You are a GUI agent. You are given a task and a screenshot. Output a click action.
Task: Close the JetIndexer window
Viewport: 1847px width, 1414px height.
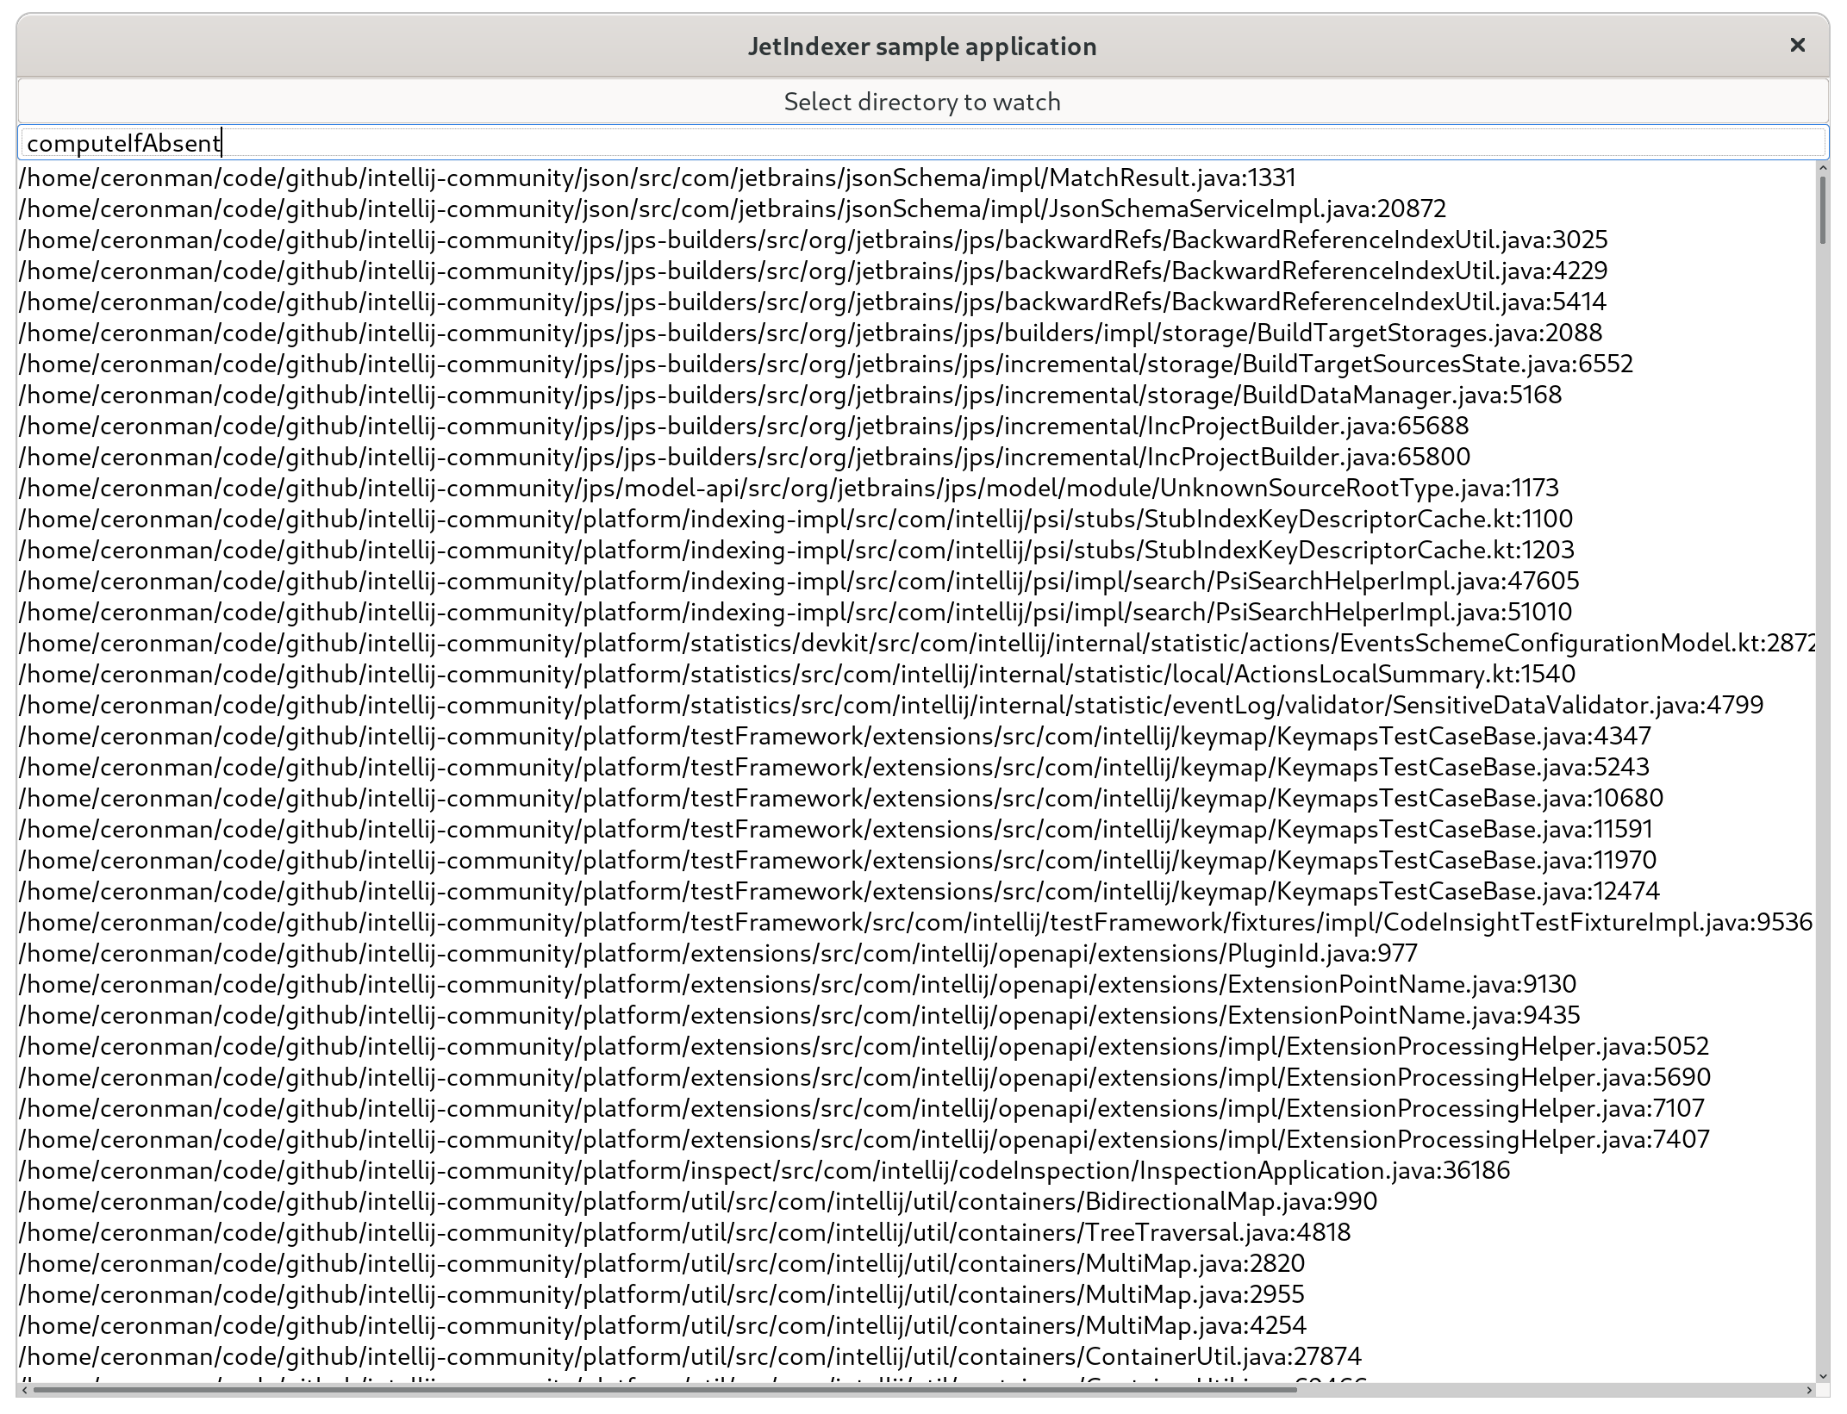pyautogui.click(x=1797, y=45)
